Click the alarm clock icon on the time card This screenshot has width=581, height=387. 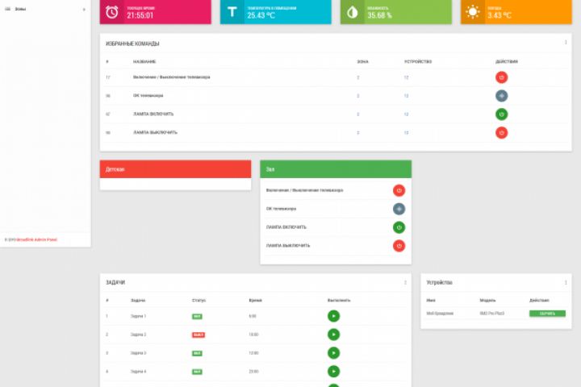(x=112, y=12)
